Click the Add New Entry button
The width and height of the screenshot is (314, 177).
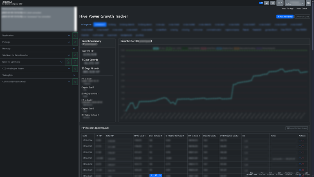tap(285, 17)
